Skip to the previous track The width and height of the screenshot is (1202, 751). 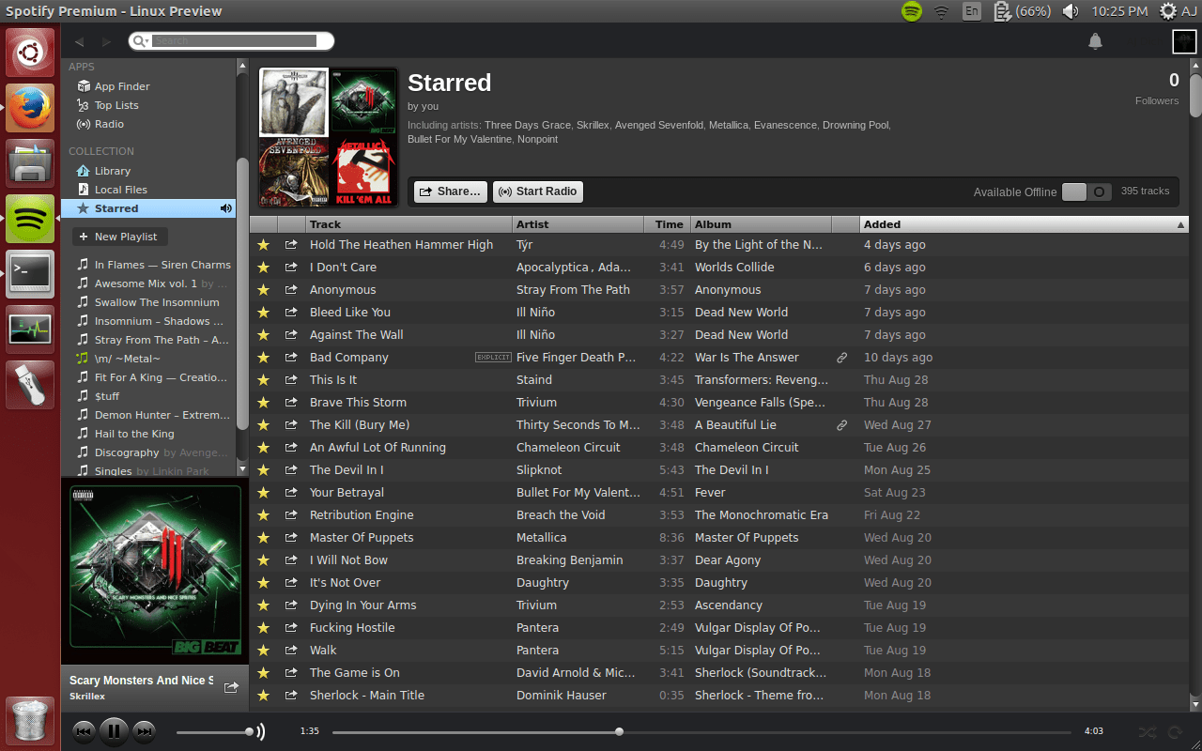84,731
